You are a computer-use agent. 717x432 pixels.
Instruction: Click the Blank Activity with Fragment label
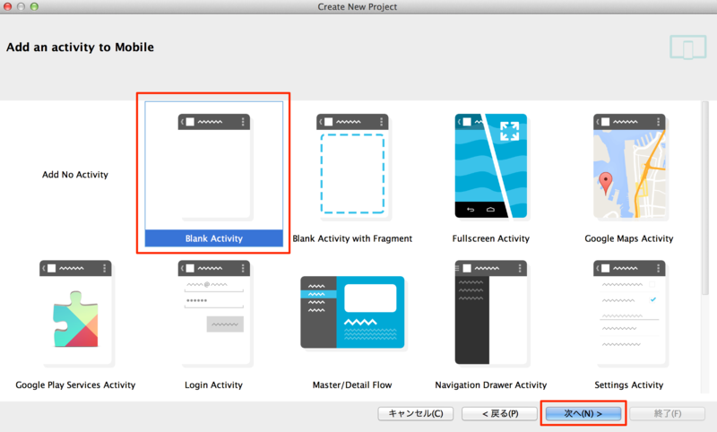tap(352, 238)
